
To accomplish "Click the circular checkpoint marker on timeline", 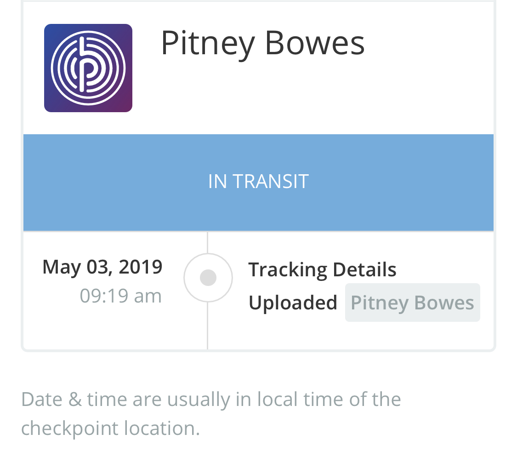I will point(208,277).
